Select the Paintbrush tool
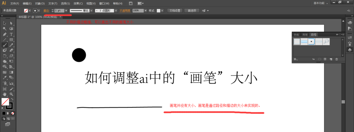This screenshot has height=132, width=354. coord(5,45)
